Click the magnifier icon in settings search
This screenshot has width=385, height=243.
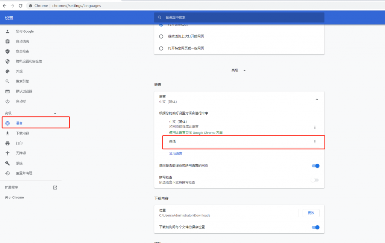(x=159, y=17)
